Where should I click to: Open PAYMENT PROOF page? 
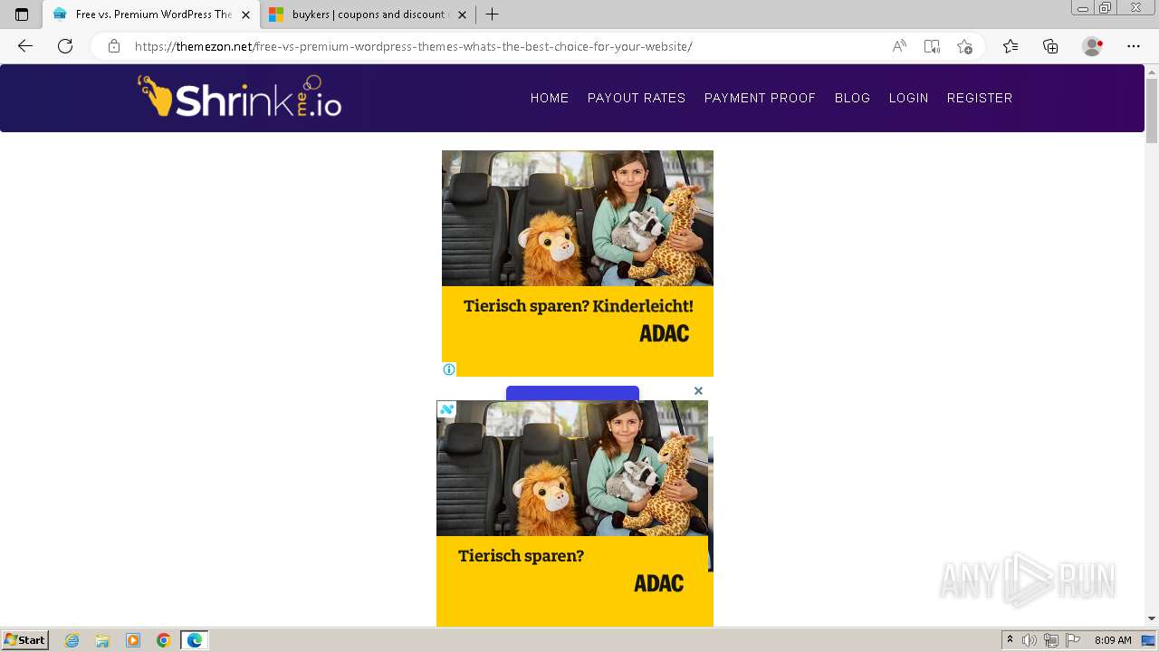click(760, 98)
